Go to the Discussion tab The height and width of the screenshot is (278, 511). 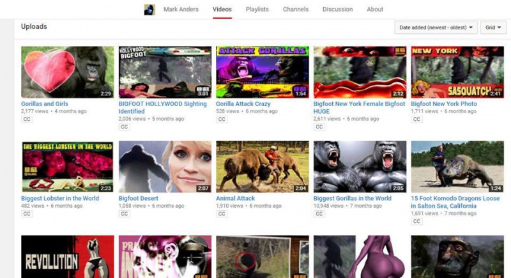click(337, 10)
